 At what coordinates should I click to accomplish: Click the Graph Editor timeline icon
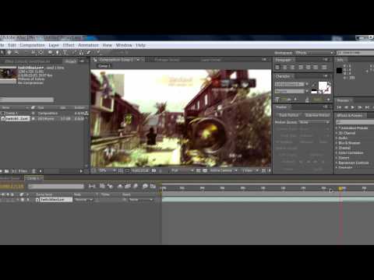[153, 186]
